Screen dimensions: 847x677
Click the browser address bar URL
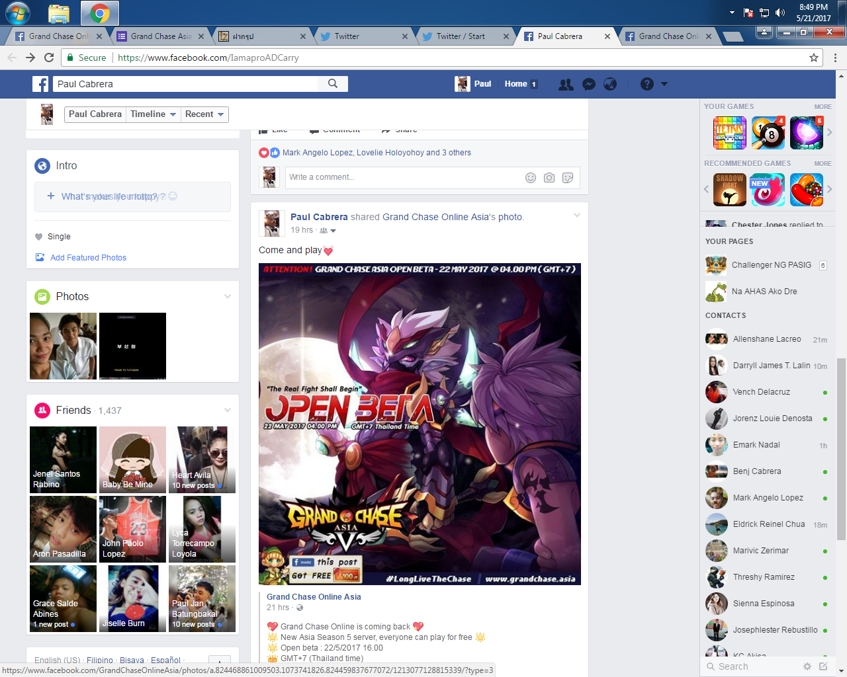click(208, 58)
